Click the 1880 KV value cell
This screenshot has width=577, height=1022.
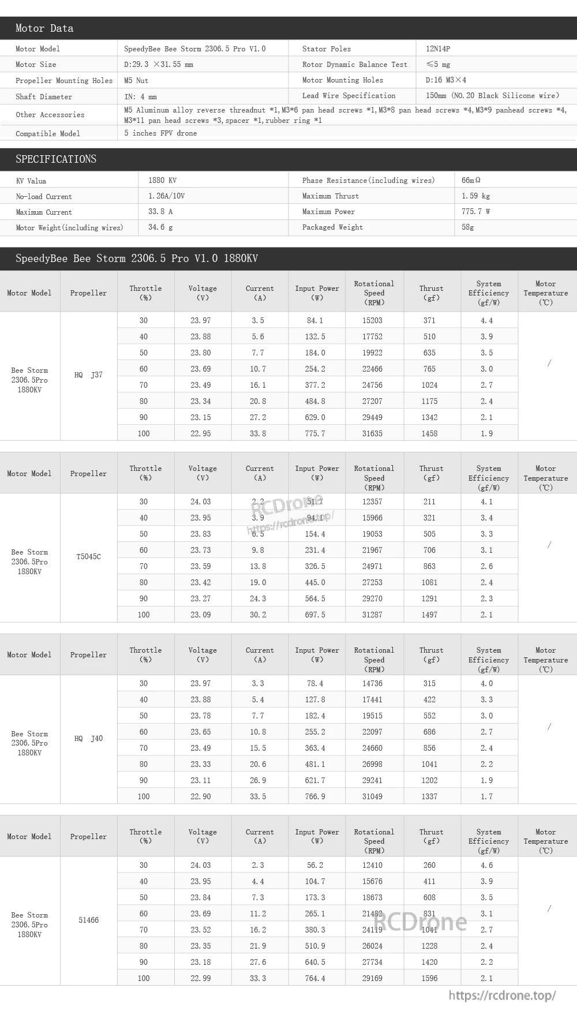click(x=163, y=181)
